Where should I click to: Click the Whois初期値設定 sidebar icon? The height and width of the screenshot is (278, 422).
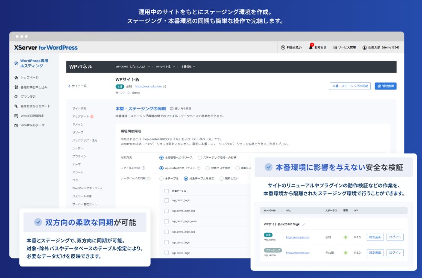(x=16, y=115)
